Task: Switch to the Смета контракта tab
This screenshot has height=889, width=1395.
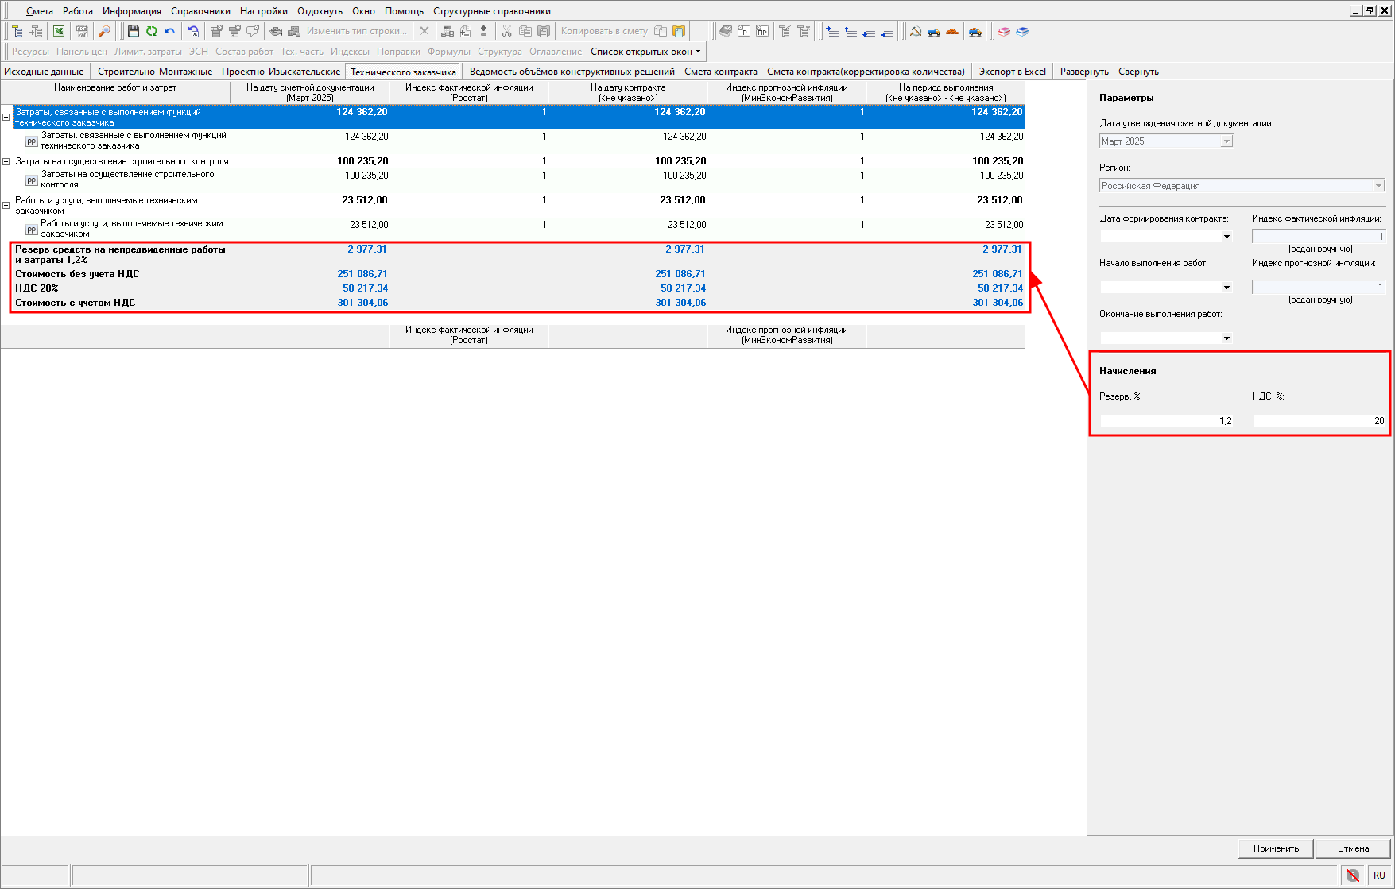Action: 720,72
